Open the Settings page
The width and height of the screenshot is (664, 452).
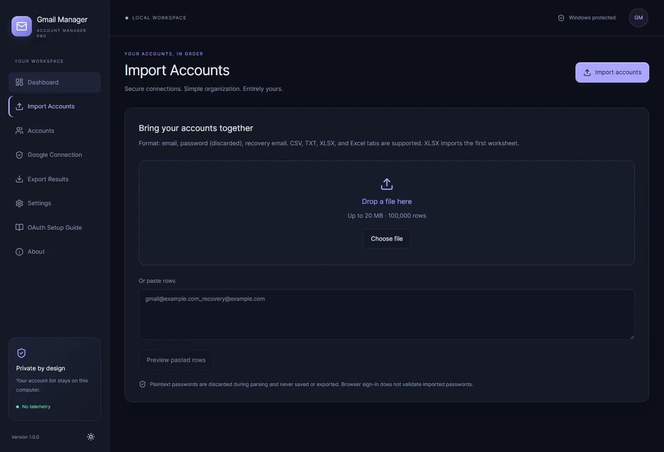tap(54, 203)
